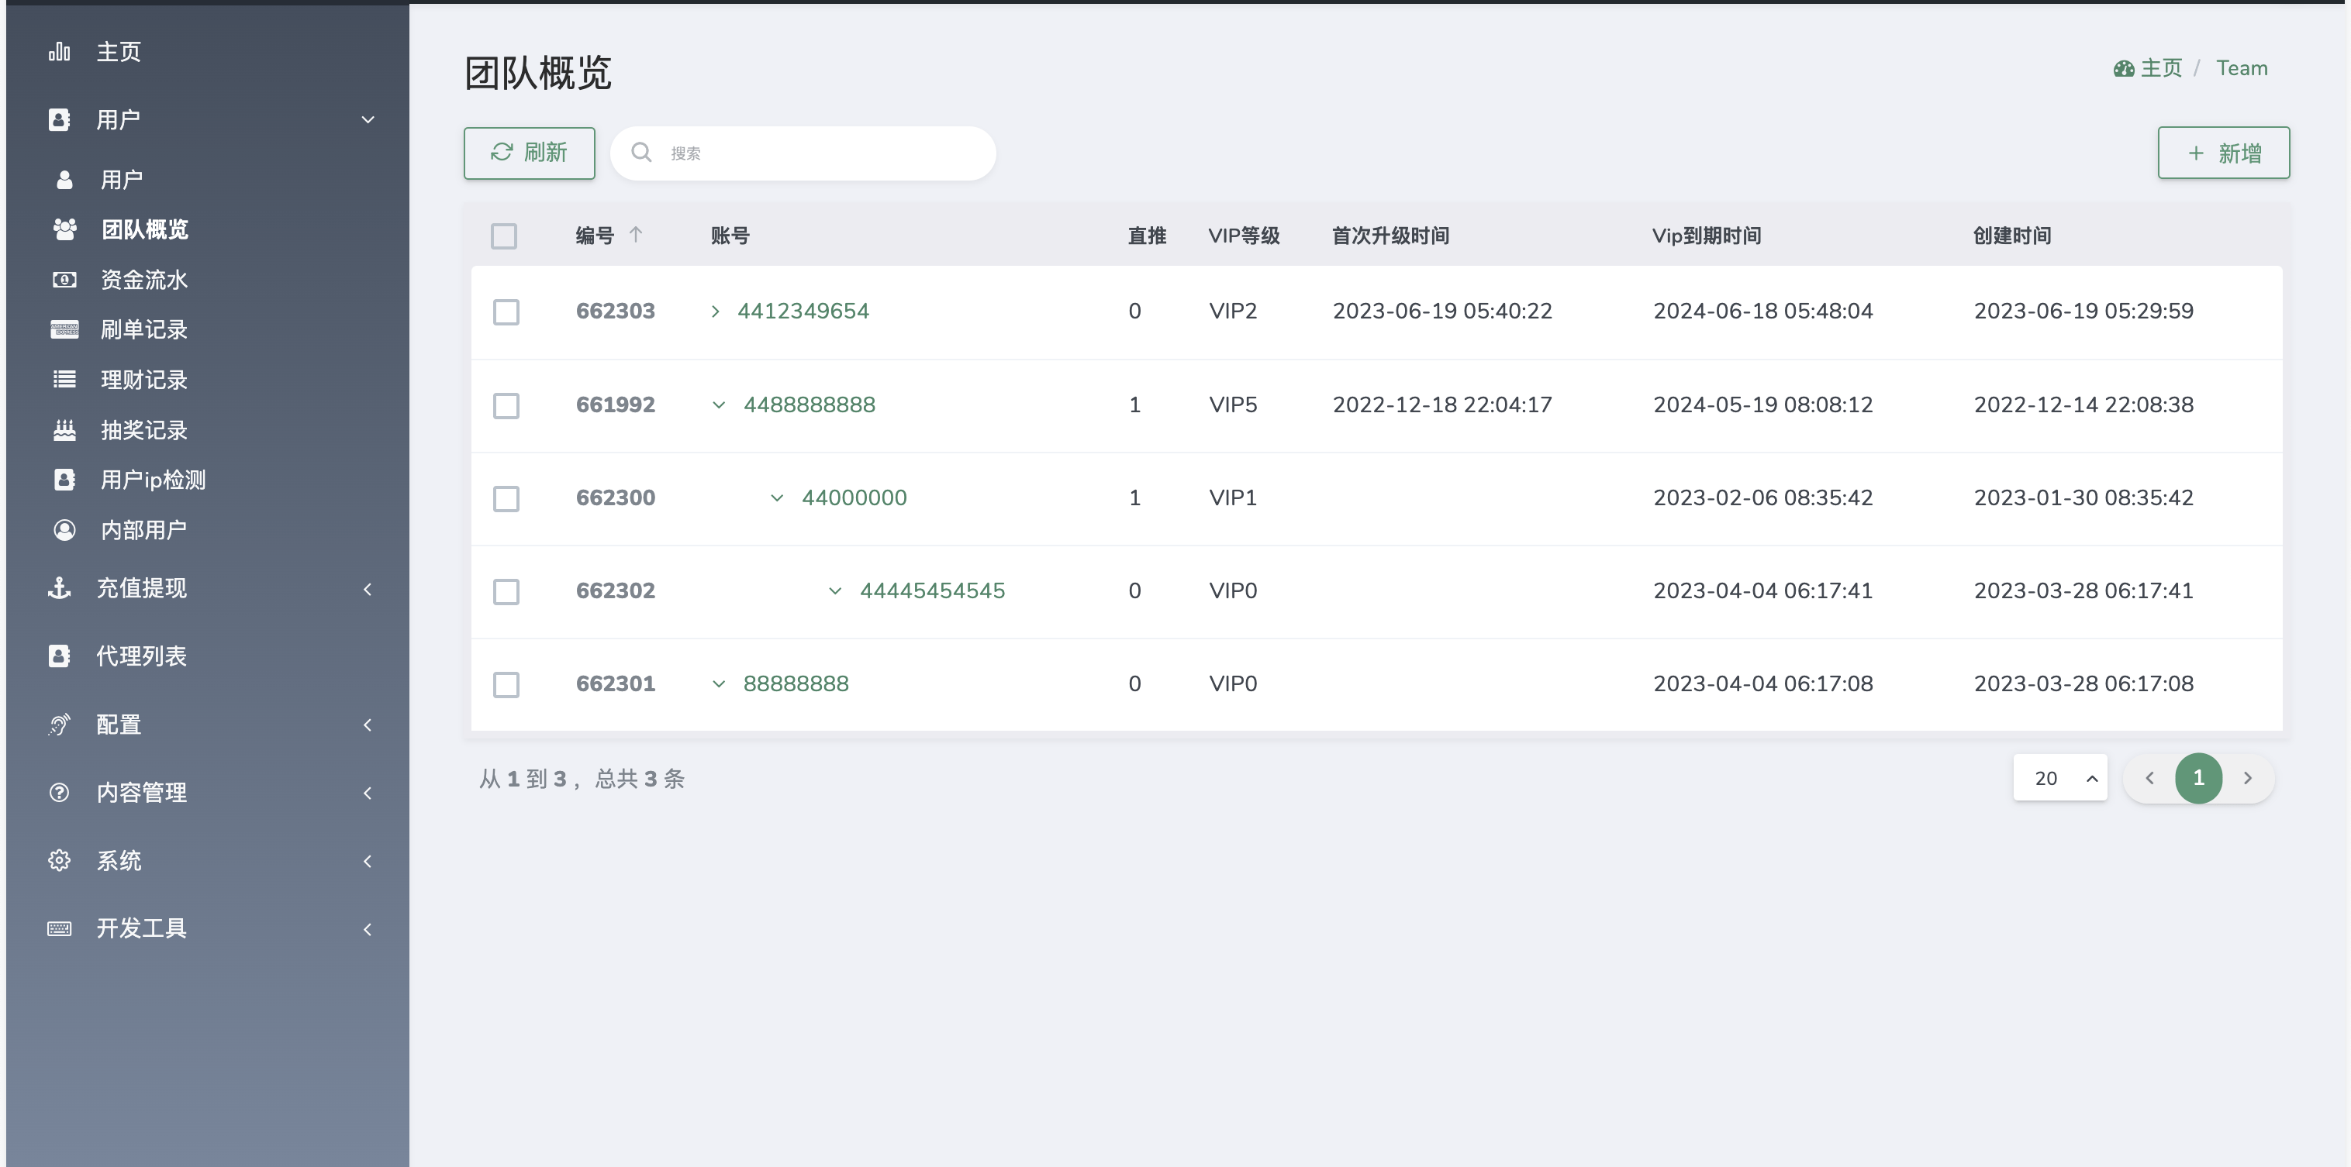
Task: Click the 刷单记录 card icon
Action: tap(64, 330)
